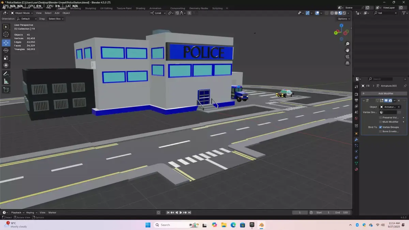This screenshot has height=230, width=409.
Task: Open the Local transform orientation dropdown
Action: click(158, 13)
